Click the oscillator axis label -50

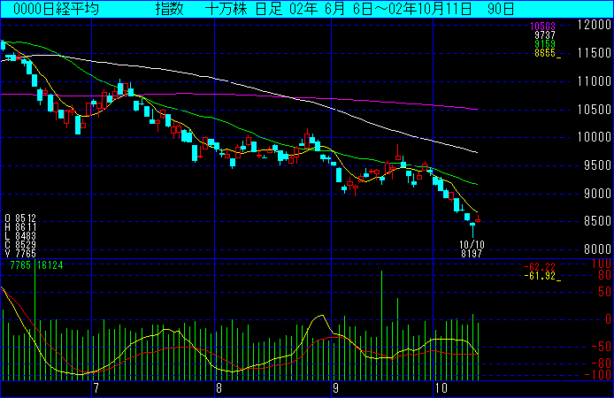click(x=602, y=347)
